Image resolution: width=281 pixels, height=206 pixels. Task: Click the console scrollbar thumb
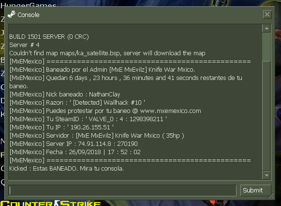266,47
